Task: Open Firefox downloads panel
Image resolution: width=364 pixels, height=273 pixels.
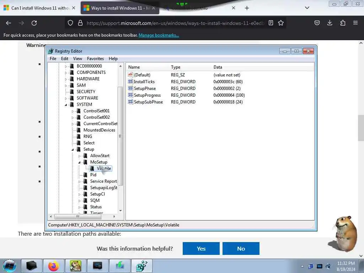Action: 330,23
